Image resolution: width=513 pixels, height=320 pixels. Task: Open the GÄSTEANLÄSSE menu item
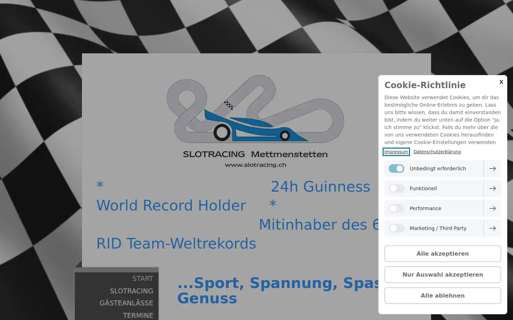click(126, 303)
